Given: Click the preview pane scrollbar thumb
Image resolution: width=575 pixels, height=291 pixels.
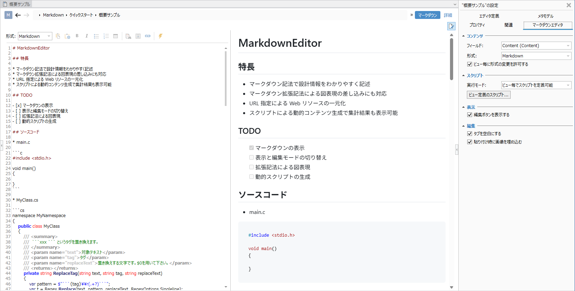Looking at the screenshot, I should click(x=451, y=59).
